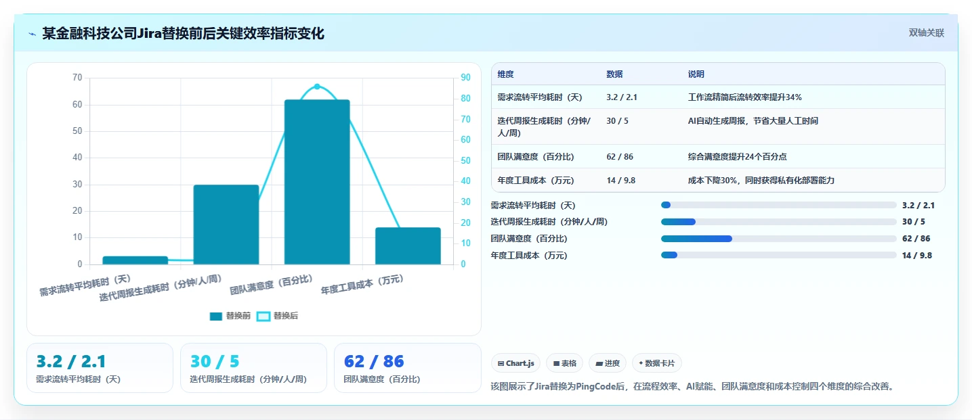The width and height of the screenshot is (972, 420).
Task: Click table cell 62 / 86
Action: coord(620,157)
